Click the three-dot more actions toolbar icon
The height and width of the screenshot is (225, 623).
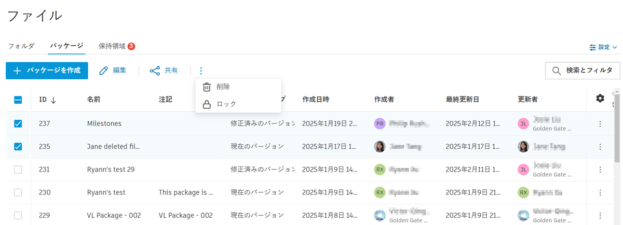[201, 71]
